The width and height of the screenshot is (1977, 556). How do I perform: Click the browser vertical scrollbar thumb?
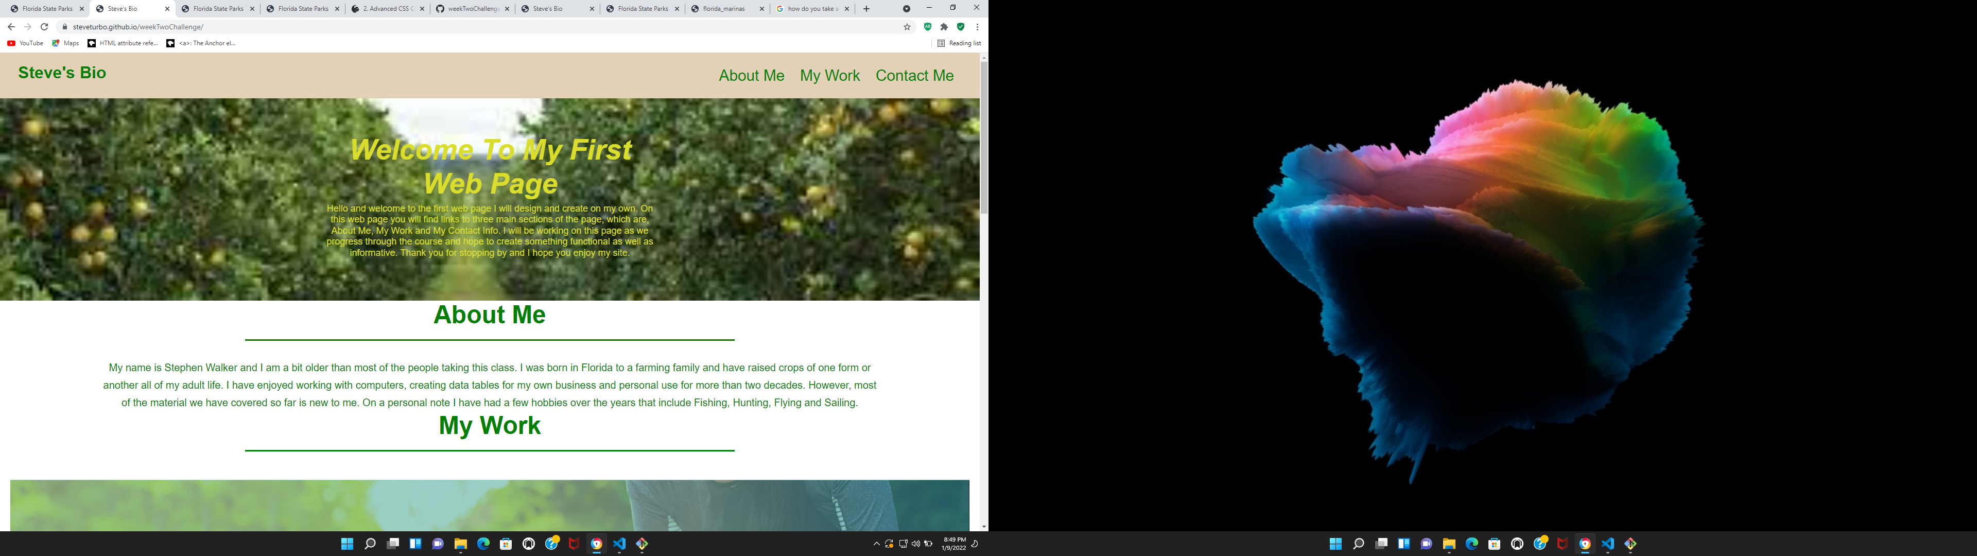pyautogui.click(x=984, y=138)
